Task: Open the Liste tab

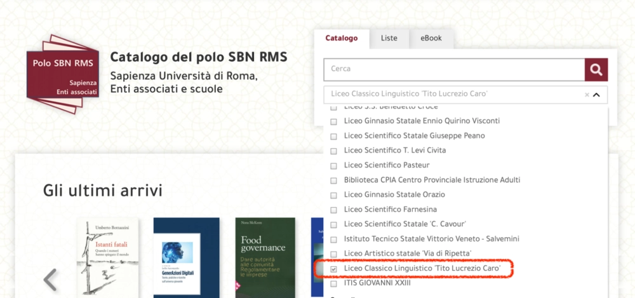Action: (x=389, y=39)
